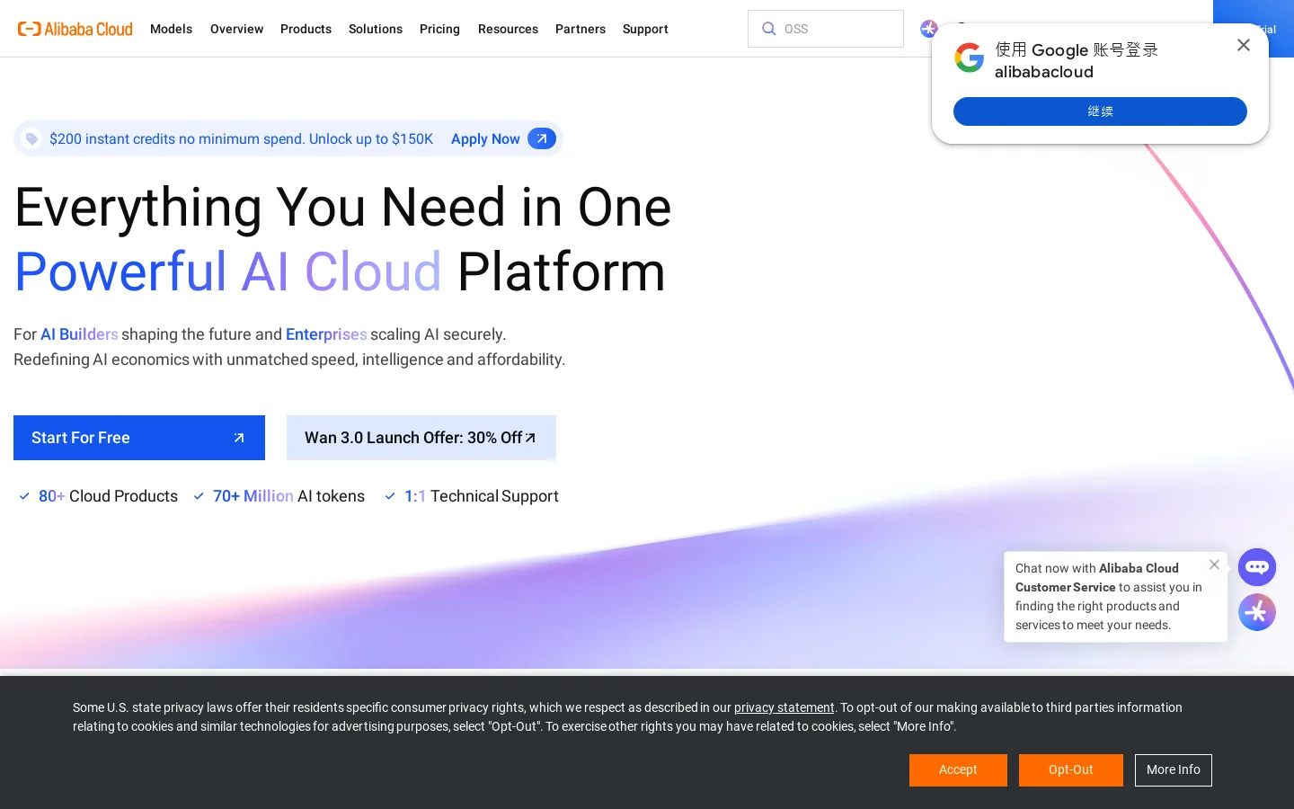The height and width of the screenshot is (809, 1294).
Task: Click the Start For Free button
Action: point(139,438)
